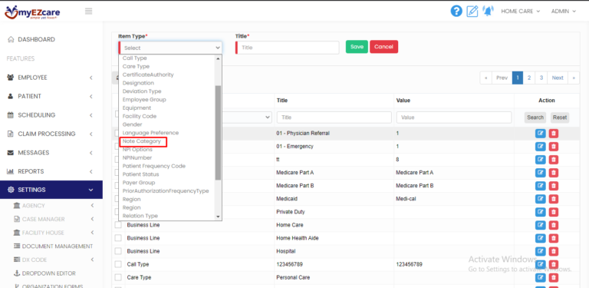Check the Call Type 123456789 row checkbox

[x=118, y=264]
